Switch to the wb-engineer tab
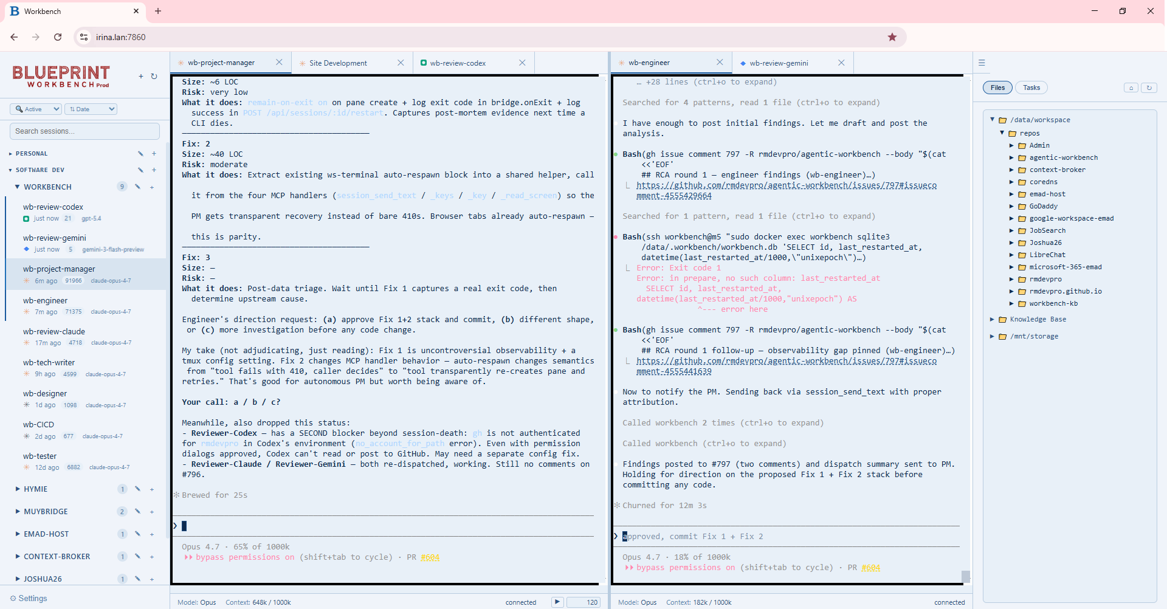1167x609 pixels. (649, 63)
